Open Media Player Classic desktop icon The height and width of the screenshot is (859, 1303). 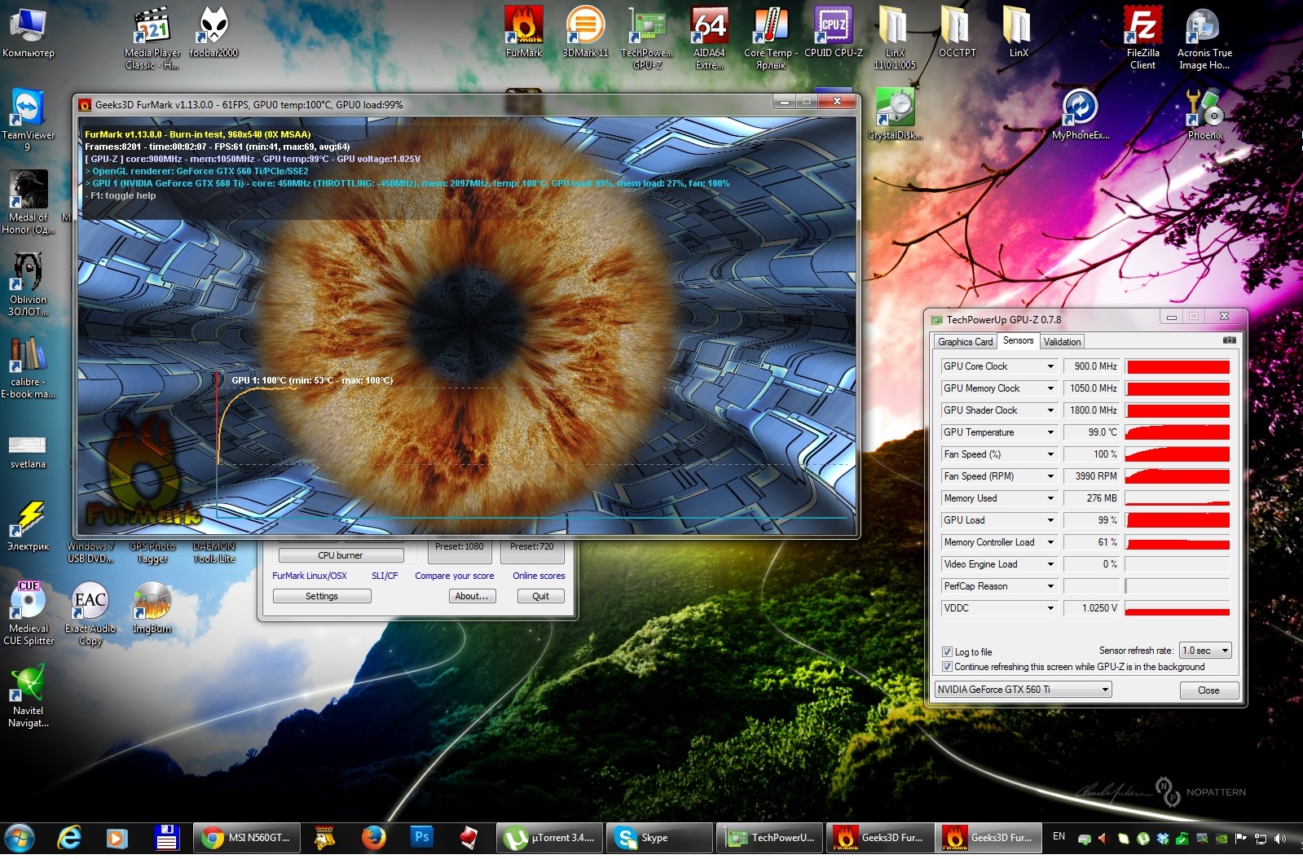point(152,37)
